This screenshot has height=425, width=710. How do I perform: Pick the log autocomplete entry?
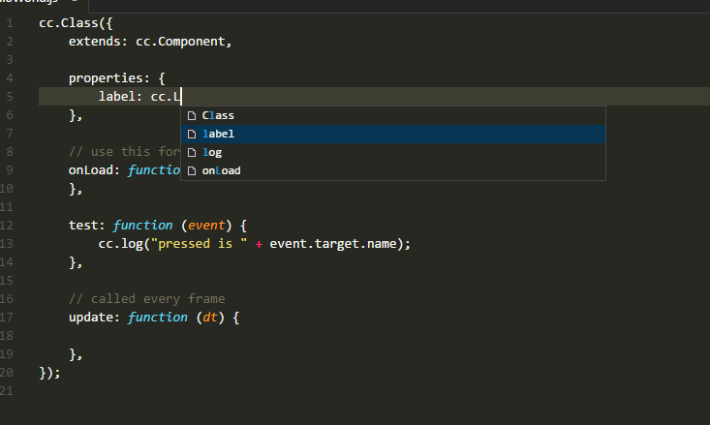tap(213, 153)
